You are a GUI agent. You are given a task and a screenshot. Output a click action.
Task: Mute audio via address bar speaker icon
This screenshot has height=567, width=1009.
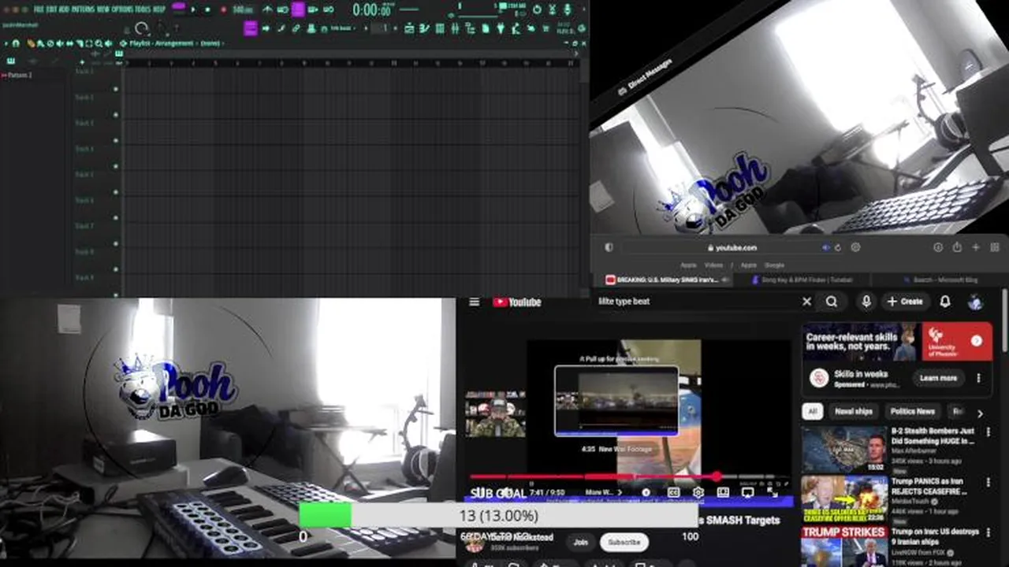point(825,247)
